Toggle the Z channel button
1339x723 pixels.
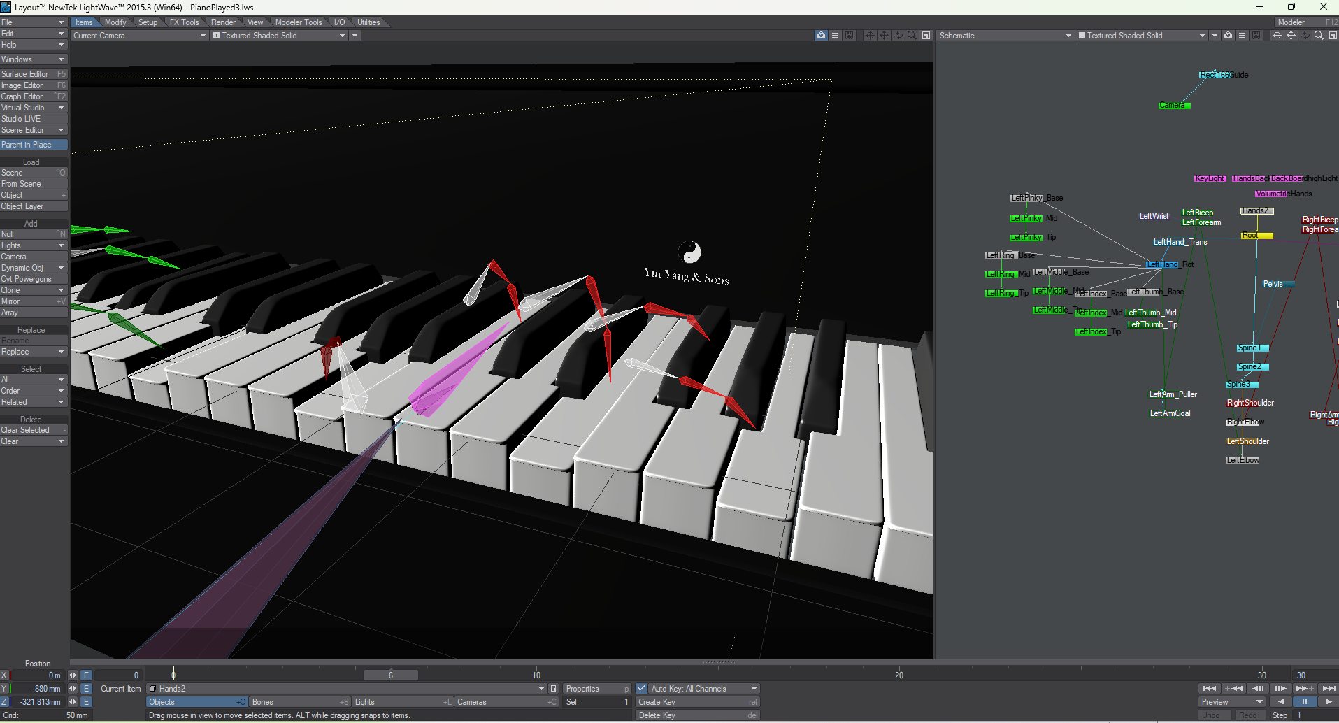click(x=4, y=702)
